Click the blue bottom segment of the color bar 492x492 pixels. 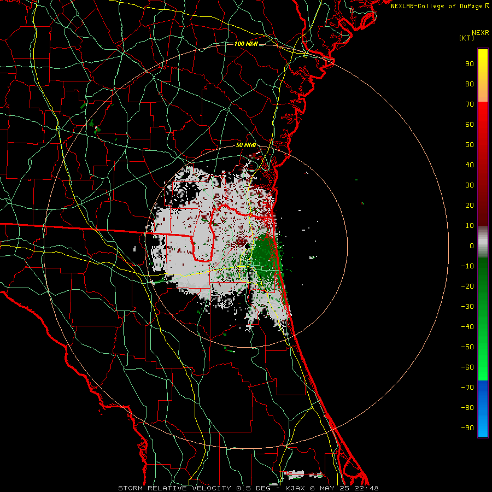(x=483, y=409)
